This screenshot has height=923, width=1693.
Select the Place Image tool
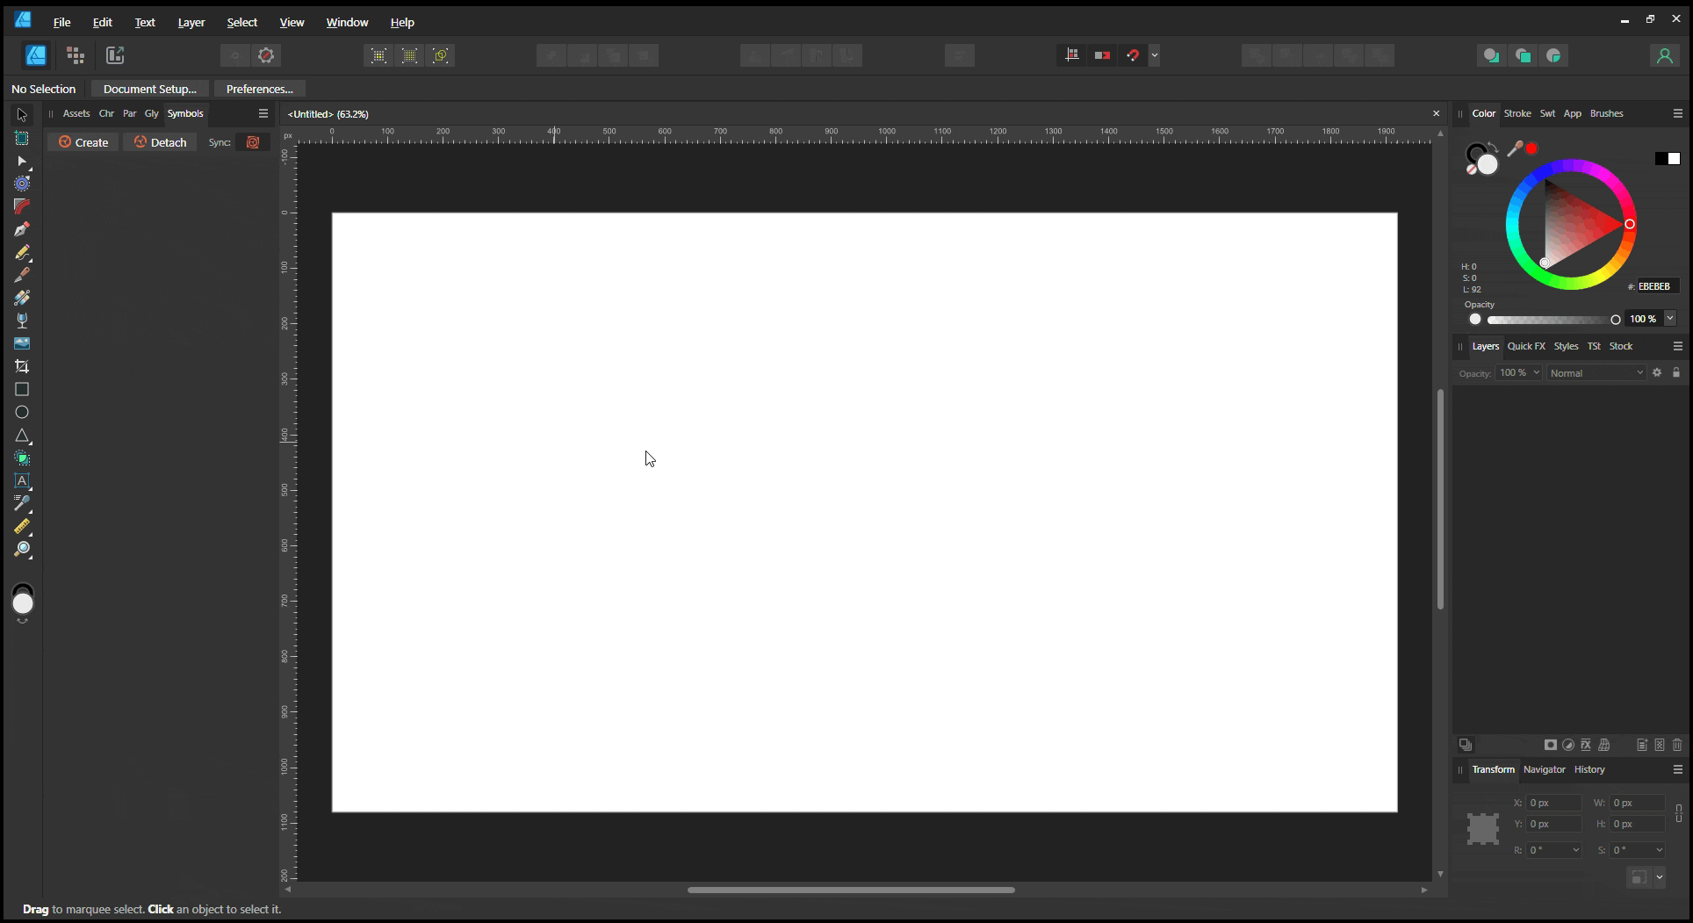pos(22,343)
